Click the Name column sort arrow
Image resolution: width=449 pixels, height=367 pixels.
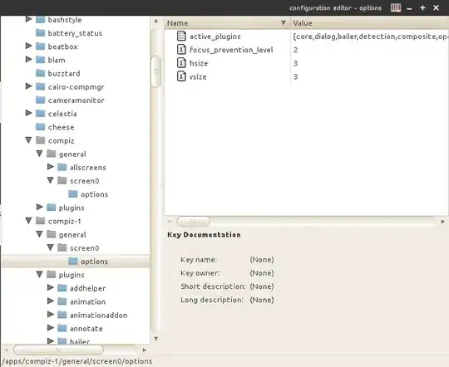tap(284, 22)
